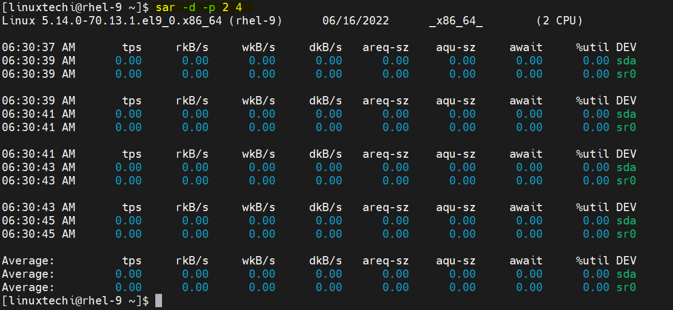
Task: Click 'wkB/s' in the header row stamped 06:30:43 AM
Action: pos(259,207)
